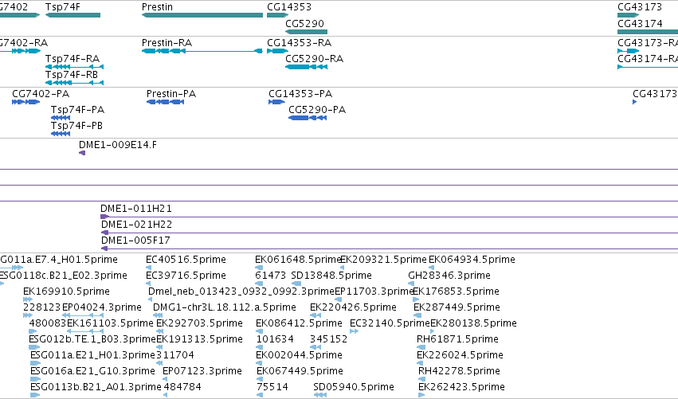The image size is (678, 399).
Task: Click the CG14353-PA protein glyph
Action: click(276, 102)
